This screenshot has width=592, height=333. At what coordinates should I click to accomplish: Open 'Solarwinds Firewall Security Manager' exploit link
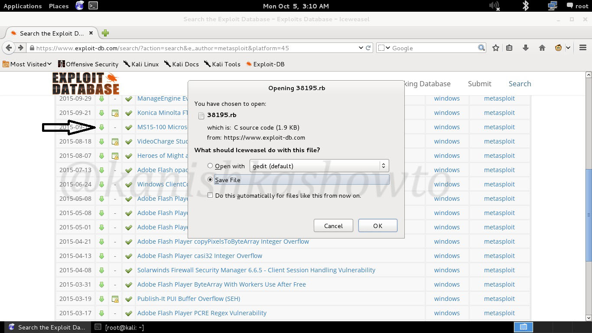(256, 270)
